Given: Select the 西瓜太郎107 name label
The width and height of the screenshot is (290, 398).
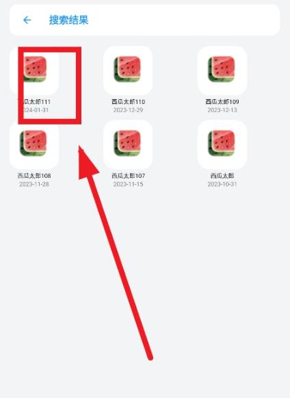Looking at the screenshot, I should point(128,176).
